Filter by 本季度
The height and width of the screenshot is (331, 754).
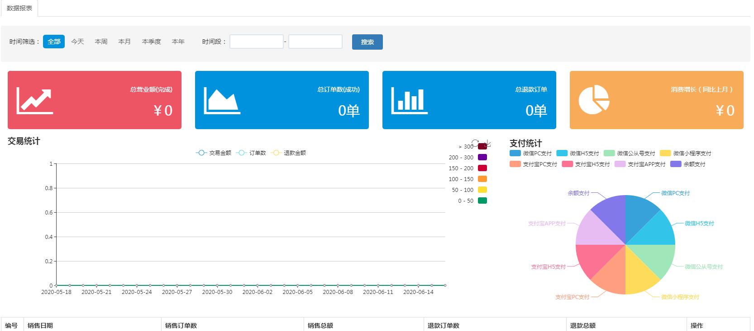click(151, 42)
